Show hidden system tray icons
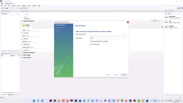The height and width of the screenshot is (103, 183). click(152, 101)
